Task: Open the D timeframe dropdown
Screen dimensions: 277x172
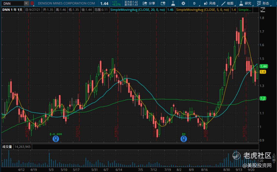Action: 194,3
